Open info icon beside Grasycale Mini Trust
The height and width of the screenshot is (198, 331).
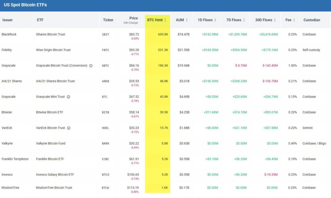(x=68, y=97)
